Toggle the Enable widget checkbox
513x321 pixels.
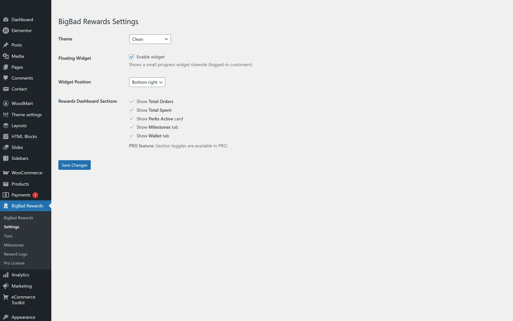point(131,57)
